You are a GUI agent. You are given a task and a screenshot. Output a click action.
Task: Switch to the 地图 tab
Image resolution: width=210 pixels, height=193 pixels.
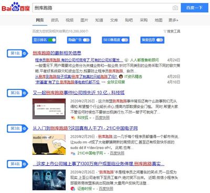coord(159,20)
